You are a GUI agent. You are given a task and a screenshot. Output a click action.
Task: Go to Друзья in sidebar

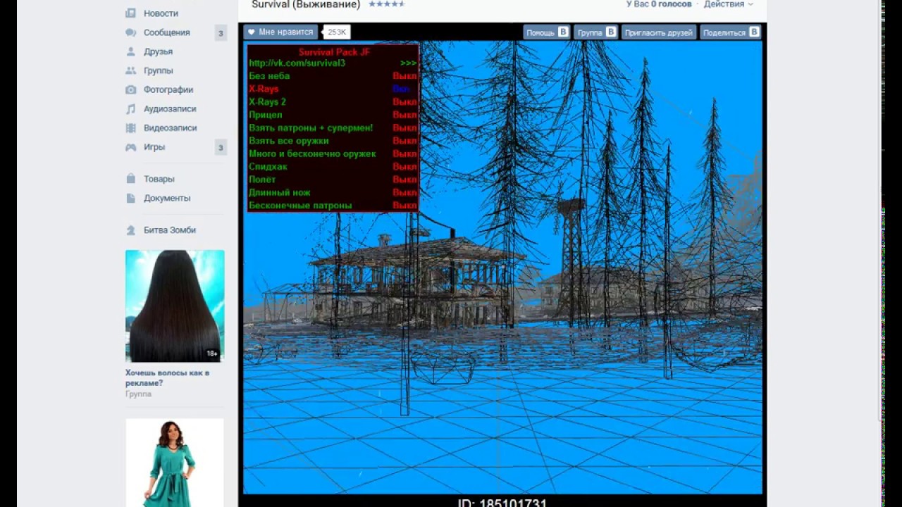[158, 51]
